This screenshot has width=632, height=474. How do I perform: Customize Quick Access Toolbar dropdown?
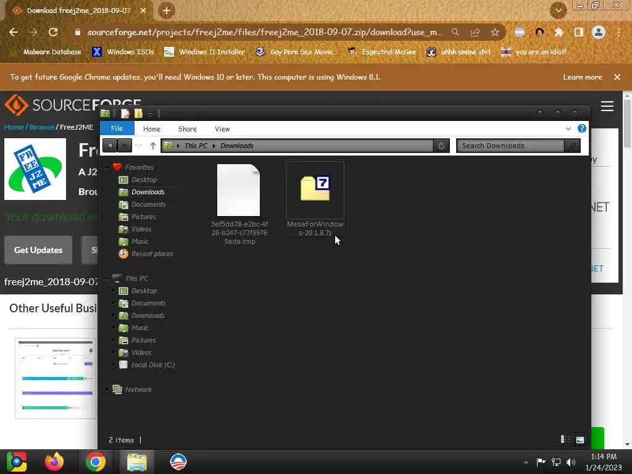click(150, 114)
